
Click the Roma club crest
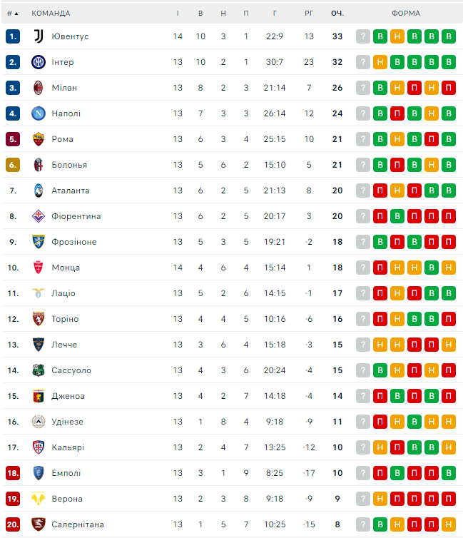[38, 139]
